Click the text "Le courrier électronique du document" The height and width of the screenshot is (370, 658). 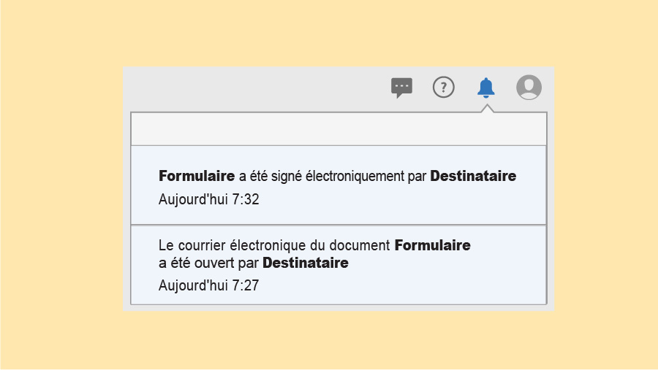[274, 245]
